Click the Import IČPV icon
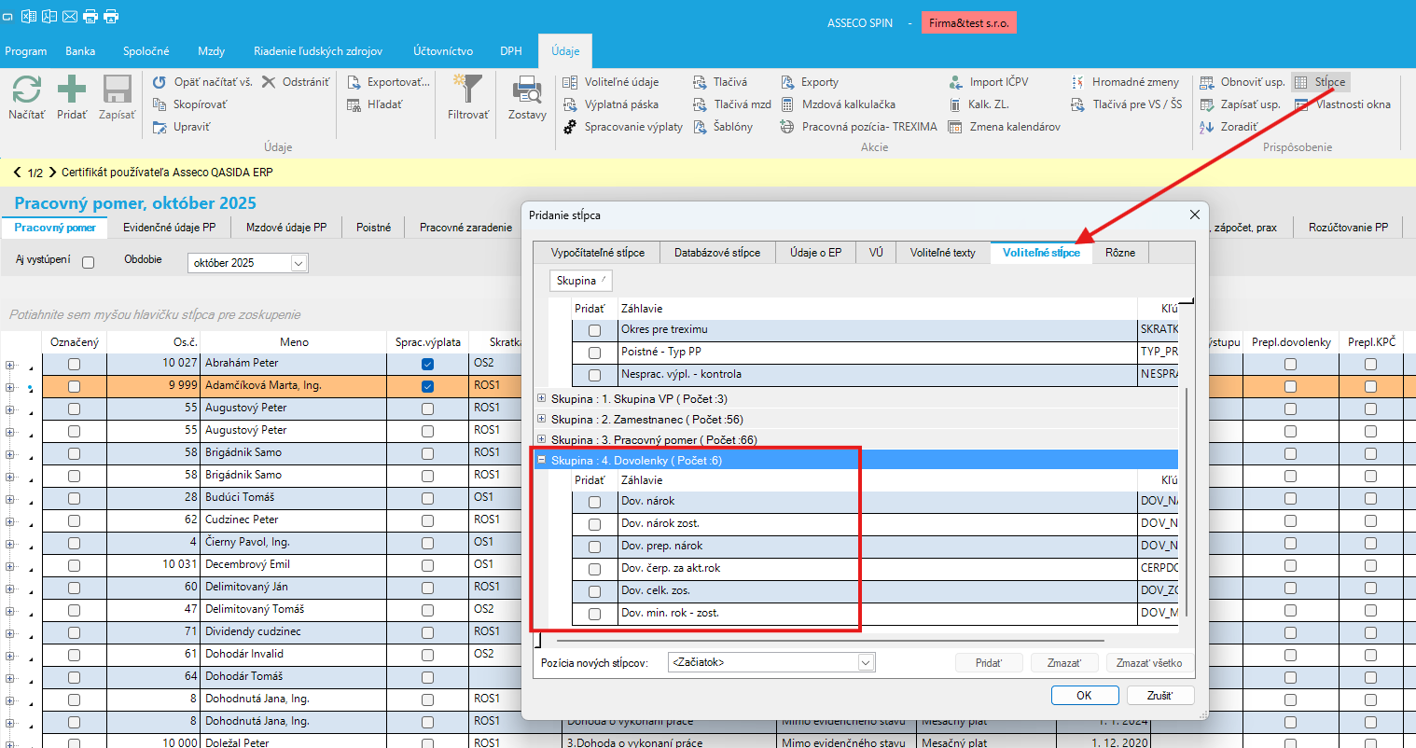 click(955, 82)
